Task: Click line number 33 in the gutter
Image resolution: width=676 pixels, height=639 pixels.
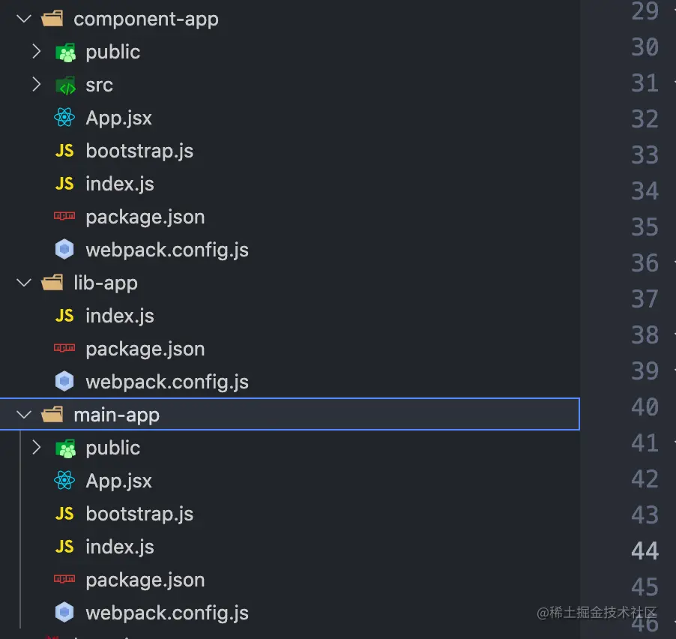Action: [x=645, y=154]
